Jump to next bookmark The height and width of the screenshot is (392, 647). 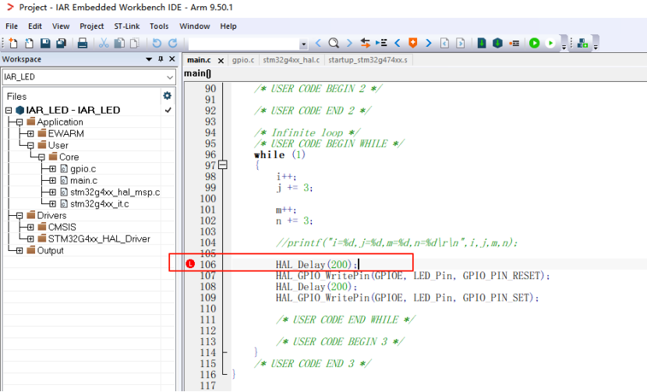(429, 43)
